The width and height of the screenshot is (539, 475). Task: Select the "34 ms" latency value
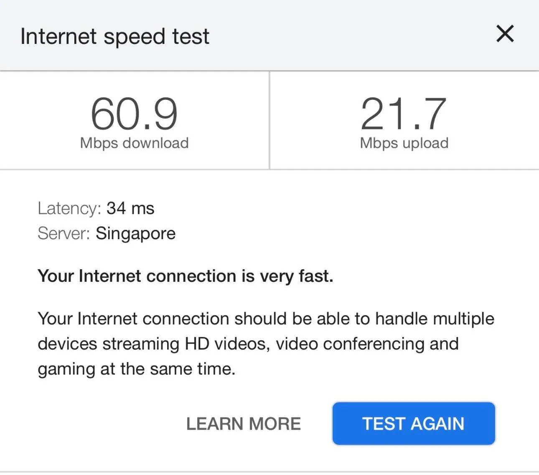coord(130,208)
